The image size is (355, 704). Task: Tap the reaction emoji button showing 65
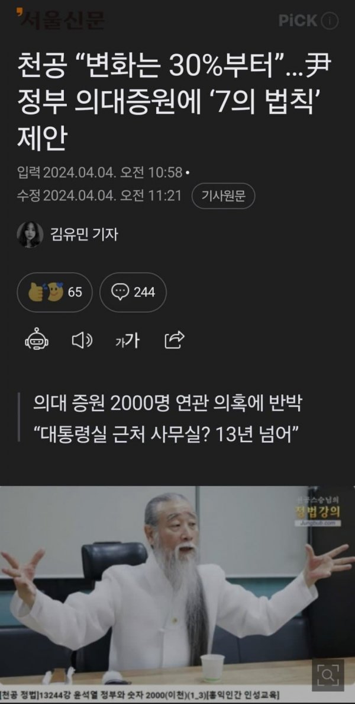point(54,292)
